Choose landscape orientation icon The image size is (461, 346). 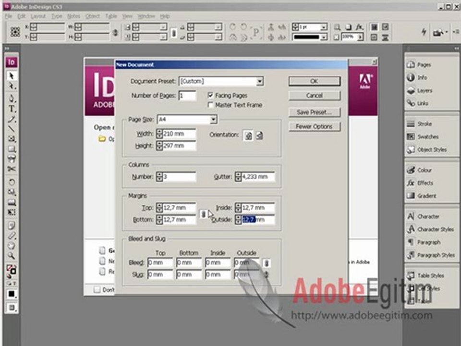(x=259, y=136)
